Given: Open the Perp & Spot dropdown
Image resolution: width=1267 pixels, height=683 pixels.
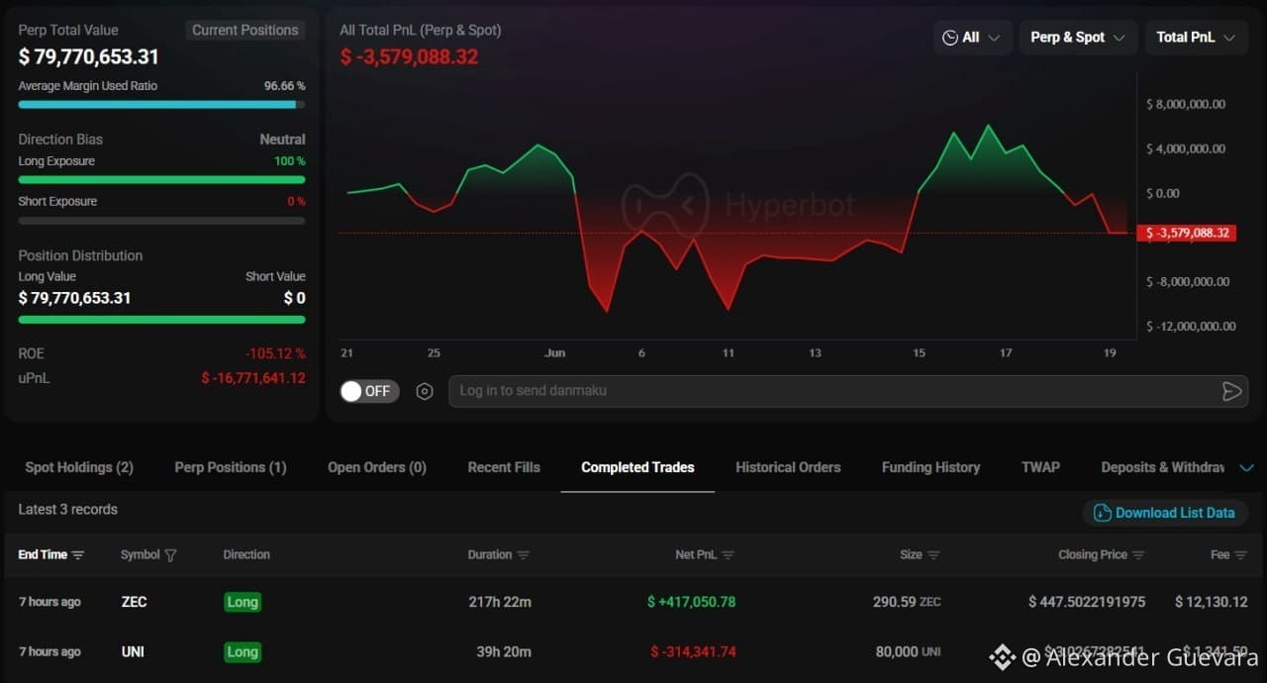Looking at the screenshot, I should click(1078, 38).
